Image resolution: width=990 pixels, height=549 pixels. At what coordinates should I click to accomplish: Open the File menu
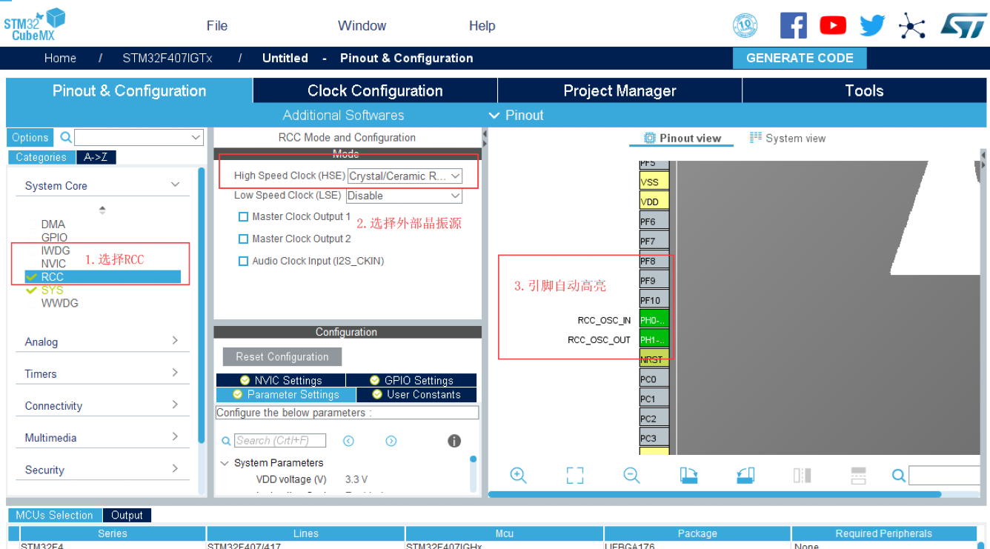tap(216, 26)
